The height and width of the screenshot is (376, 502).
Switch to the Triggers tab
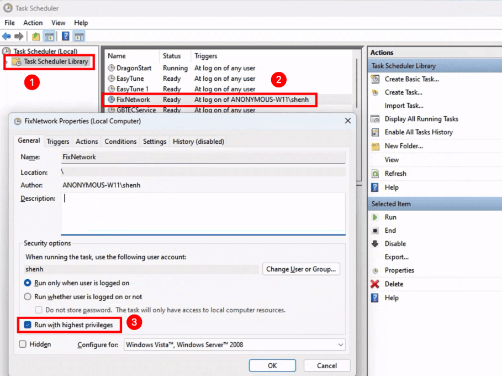click(58, 142)
